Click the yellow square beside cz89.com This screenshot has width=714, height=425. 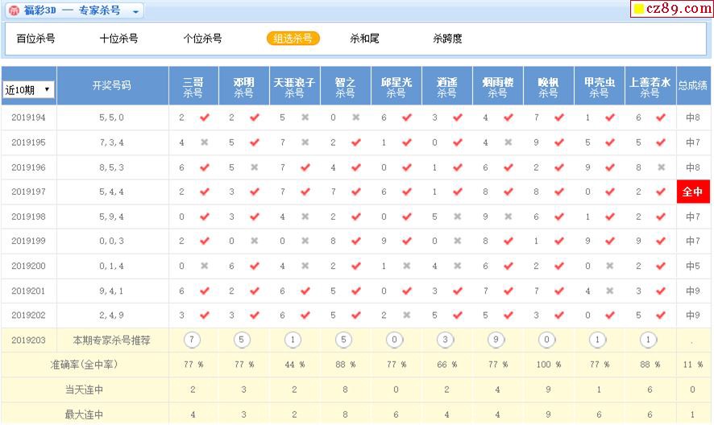click(637, 10)
